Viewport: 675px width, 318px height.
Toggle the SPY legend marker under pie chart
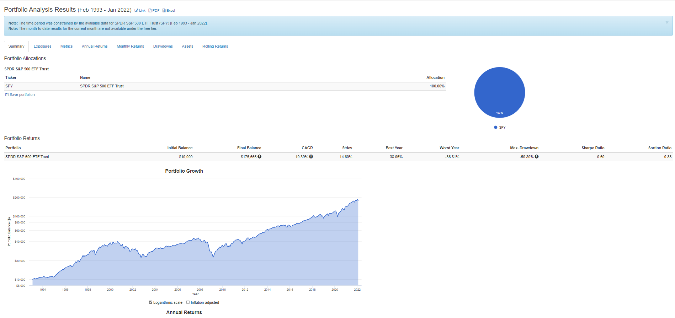[x=496, y=127]
